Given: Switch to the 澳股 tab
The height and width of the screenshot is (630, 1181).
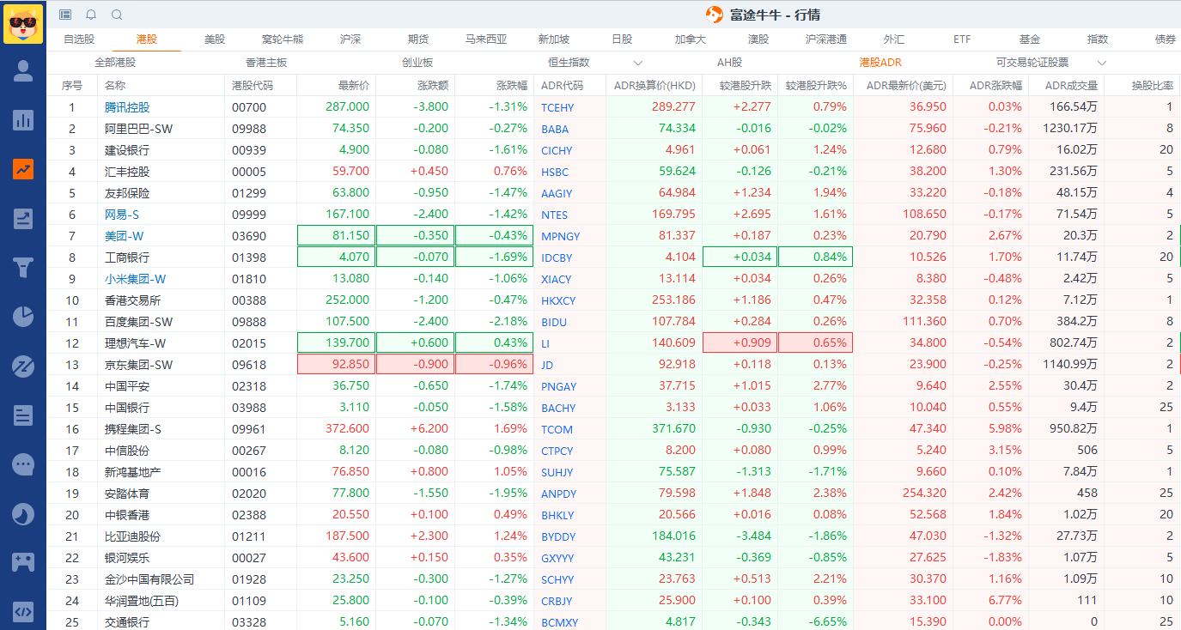Looking at the screenshot, I should coord(758,39).
